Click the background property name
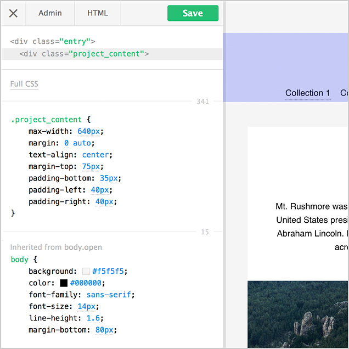The width and height of the screenshot is (349, 349). click(x=50, y=271)
